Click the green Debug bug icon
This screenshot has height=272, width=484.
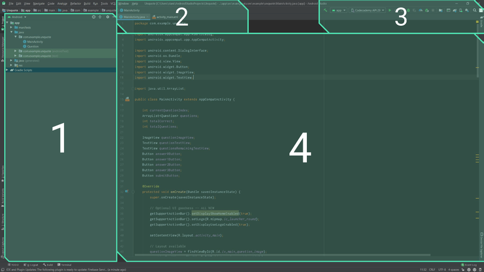pyautogui.click(x=408, y=10)
